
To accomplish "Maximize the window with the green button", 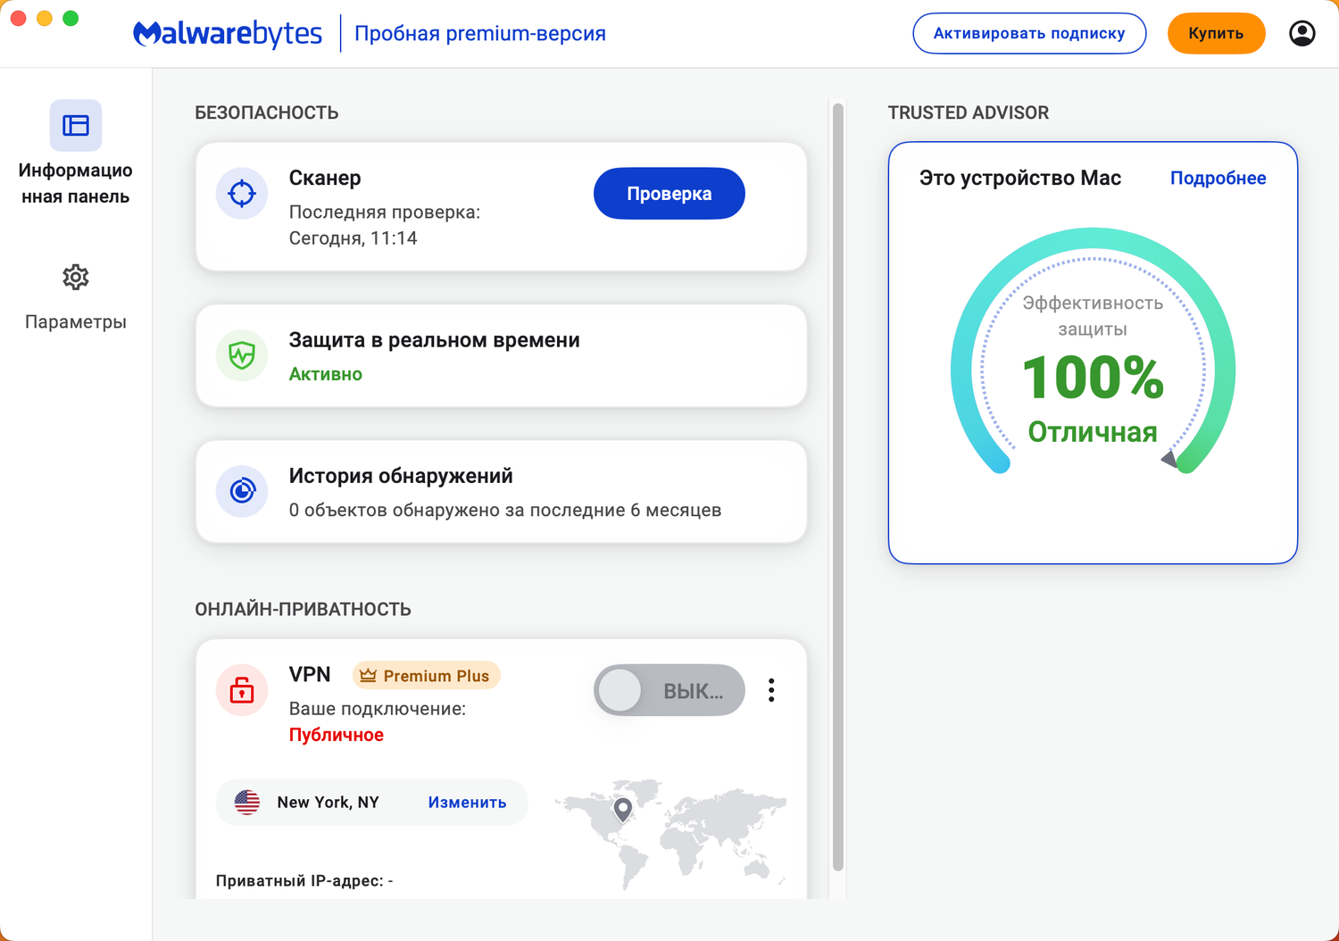I will pos(71,18).
